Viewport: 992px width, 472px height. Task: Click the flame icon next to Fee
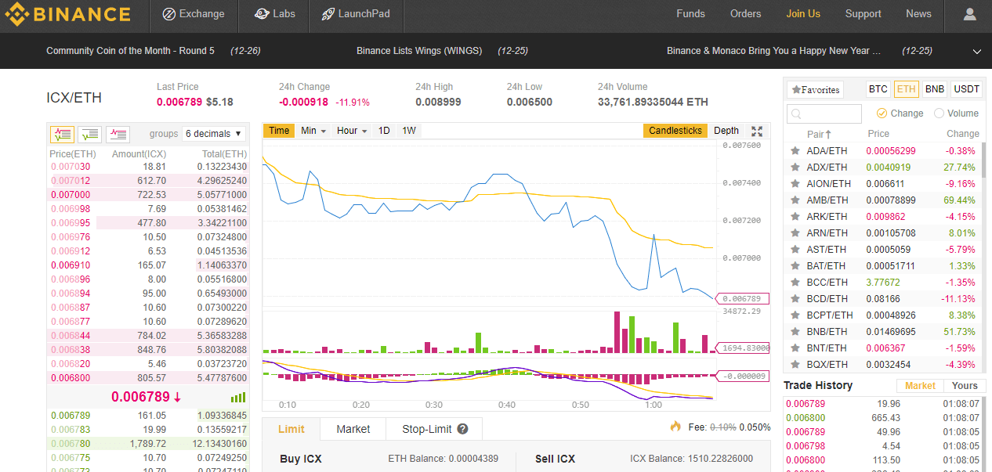pyautogui.click(x=675, y=427)
